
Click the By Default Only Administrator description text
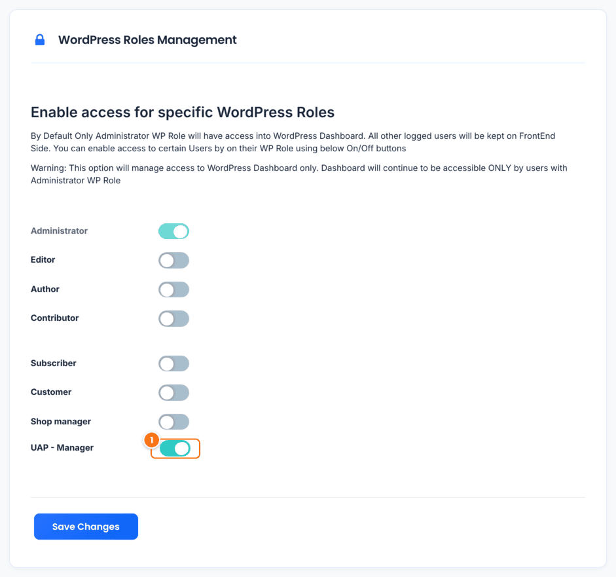pyautogui.click(x=293, y=142)
